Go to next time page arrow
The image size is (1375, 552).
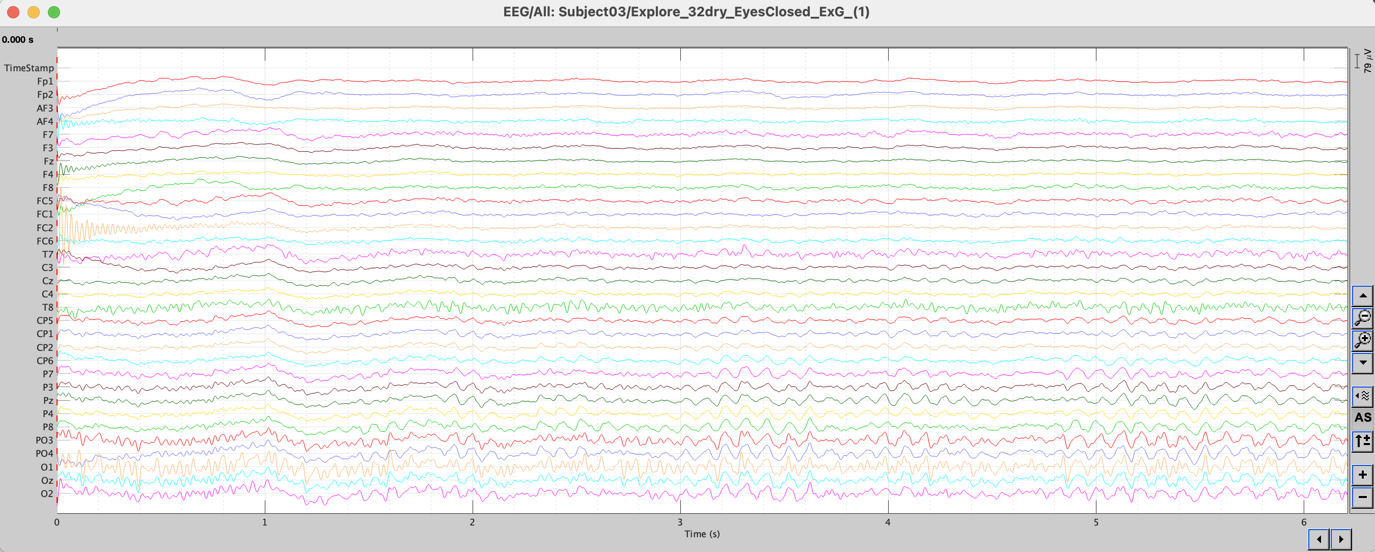click(x=1341, y=539)
